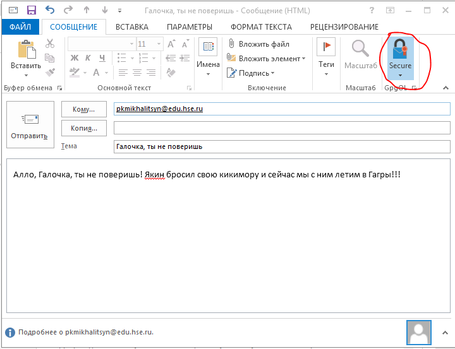This screenshot has width=455, height=349.
Task: Click the Вставить paste clipboard icon
Action: [27, 49]
